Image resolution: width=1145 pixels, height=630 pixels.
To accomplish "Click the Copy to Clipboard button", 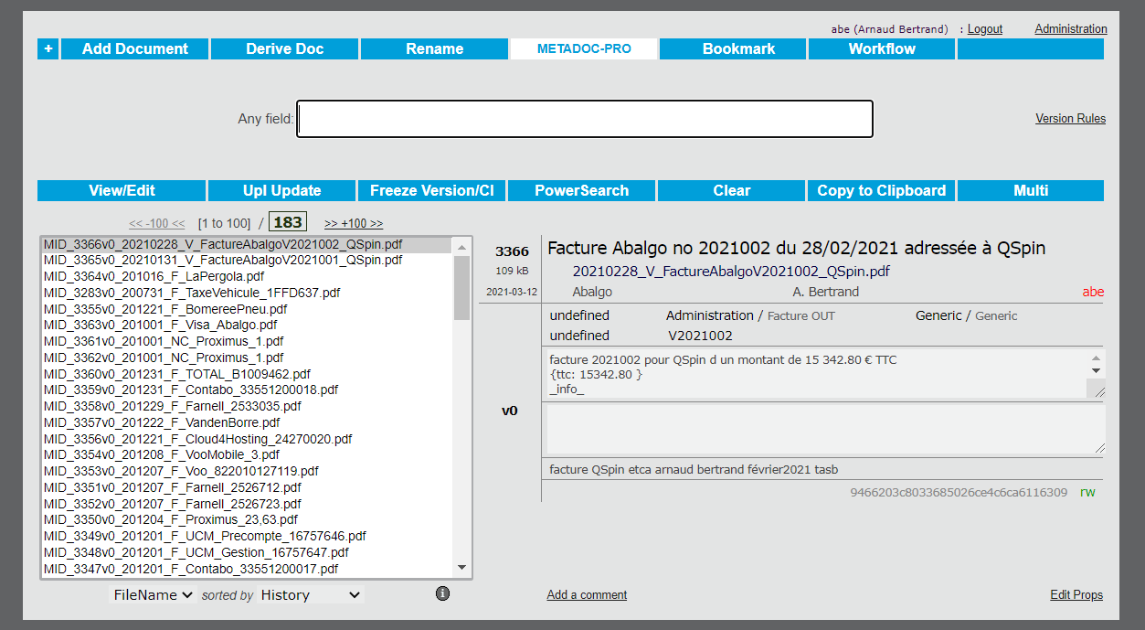I will (x=881, y=191).
